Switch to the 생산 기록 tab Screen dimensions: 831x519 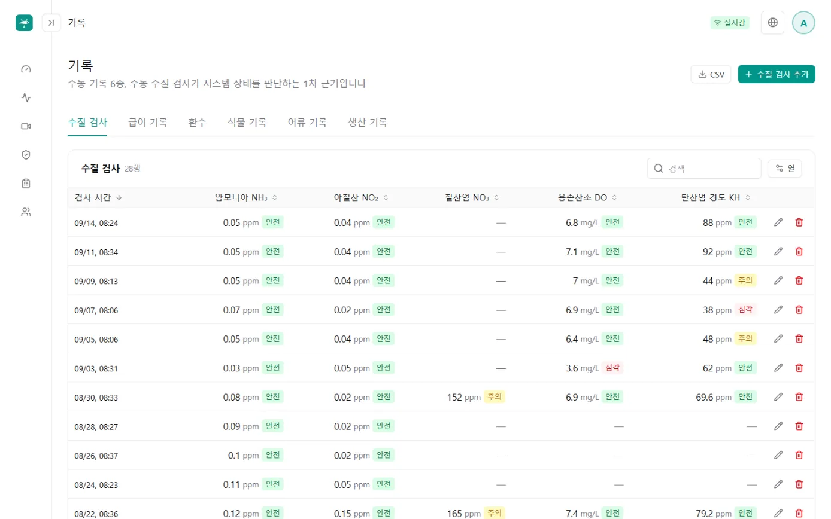click(368, 123)
